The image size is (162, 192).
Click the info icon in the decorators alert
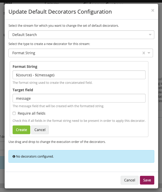point(14,156)
